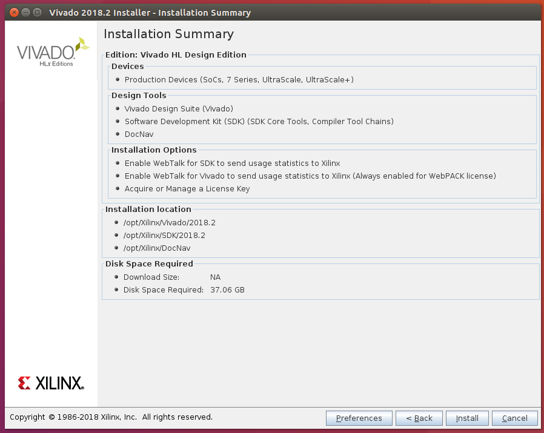Screen dimensions: 544x433
Task: Click the 37.06 GB disk space value
Action: (x=227, y=289)
